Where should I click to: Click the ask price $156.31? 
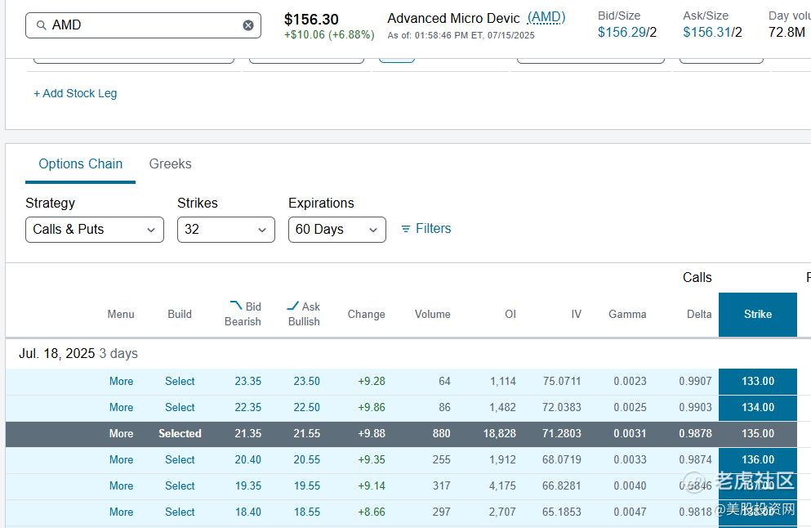point(707,32)
